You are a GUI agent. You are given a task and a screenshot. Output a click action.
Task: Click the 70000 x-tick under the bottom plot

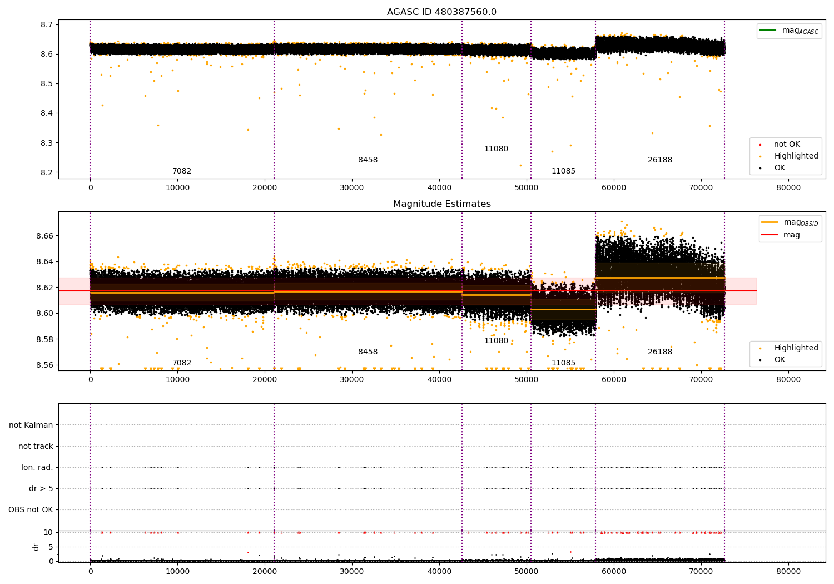pyautogui.click(x=701, y=571)
